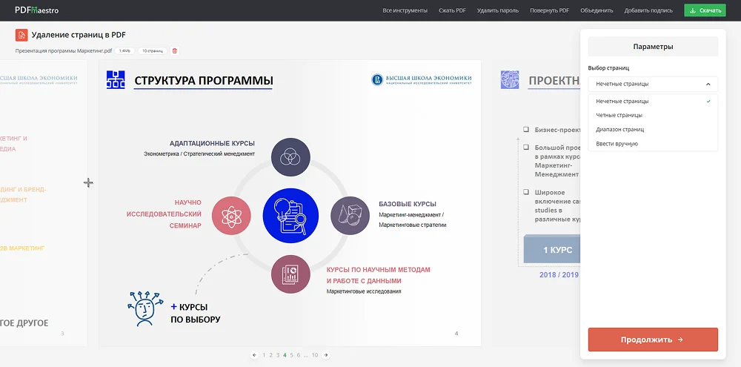
Task: Select 'Четные страницы' option
Action: (619, 115)
